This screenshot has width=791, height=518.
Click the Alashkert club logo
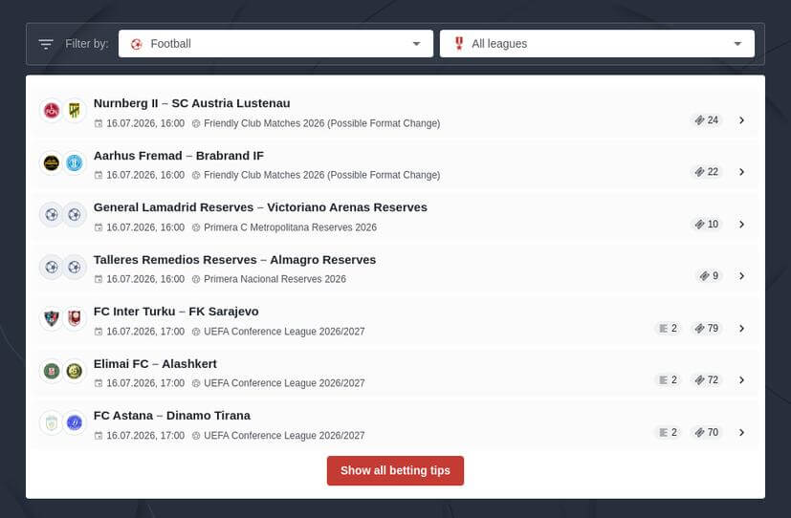[75, 371]
